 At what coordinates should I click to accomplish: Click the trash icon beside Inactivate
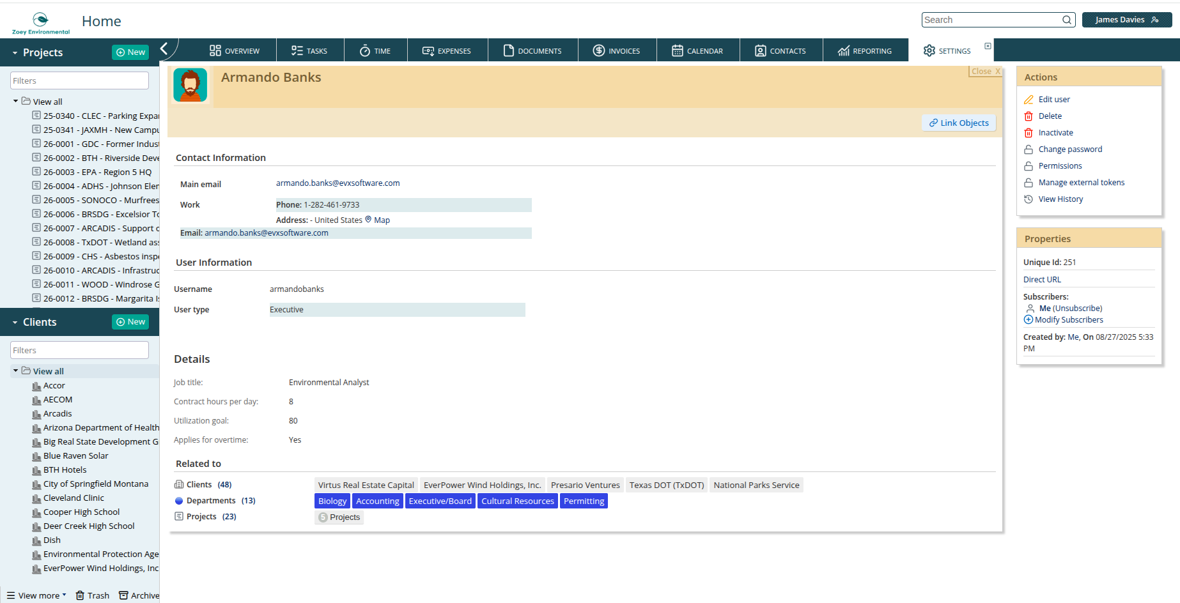coord(1029,133)
